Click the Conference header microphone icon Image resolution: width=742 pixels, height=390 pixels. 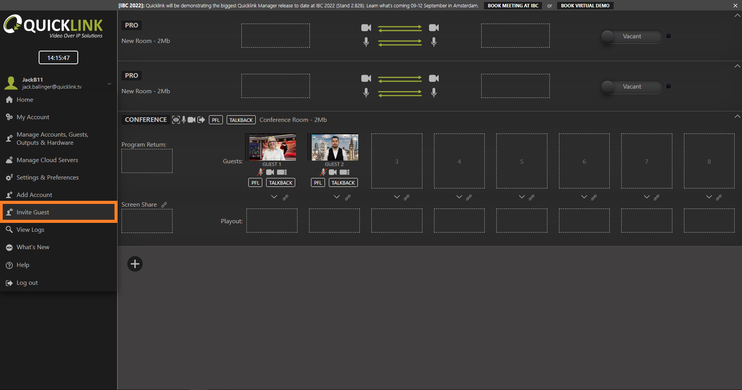coord(184,120)
